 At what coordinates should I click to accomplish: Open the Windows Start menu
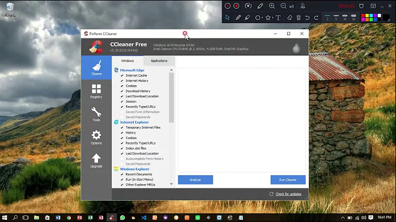click(4, 218)
